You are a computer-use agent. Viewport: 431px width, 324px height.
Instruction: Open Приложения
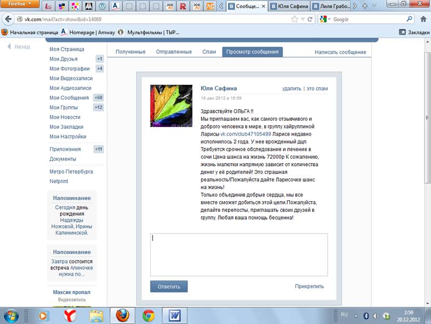pyautogui.click(x=65, y=149)
